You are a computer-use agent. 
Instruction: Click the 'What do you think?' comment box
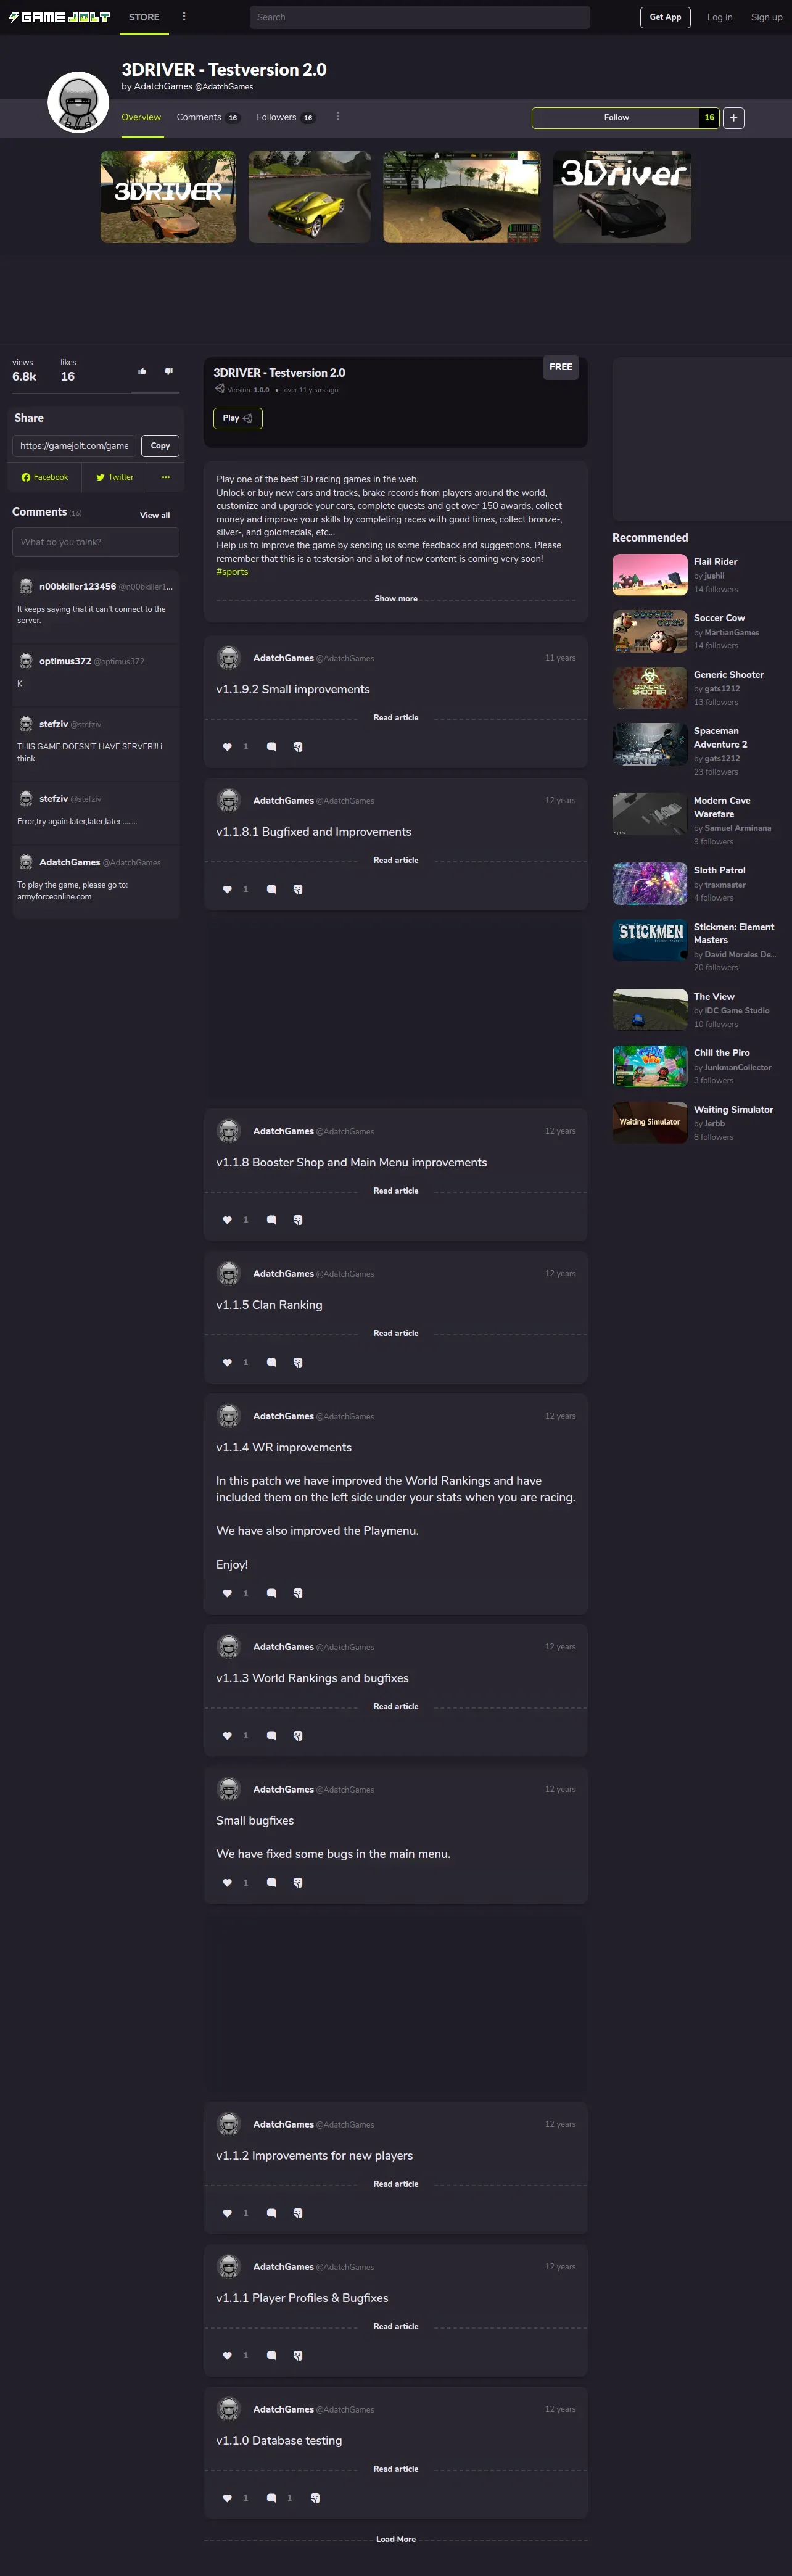96,542
